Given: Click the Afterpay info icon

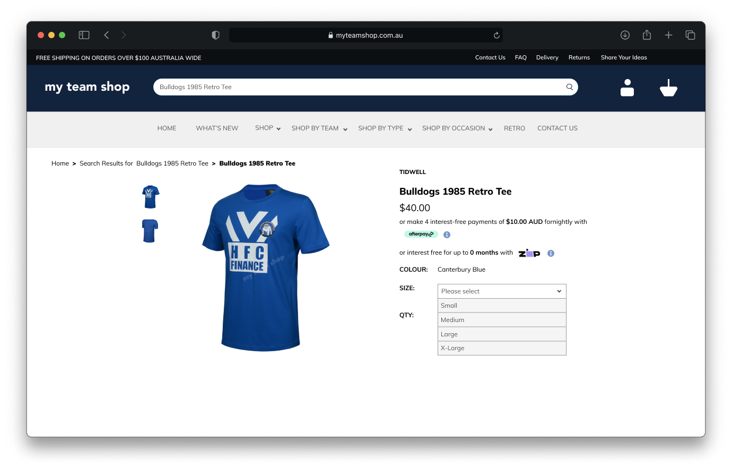Looking at the screenshot, I should [x=447, y=234].
